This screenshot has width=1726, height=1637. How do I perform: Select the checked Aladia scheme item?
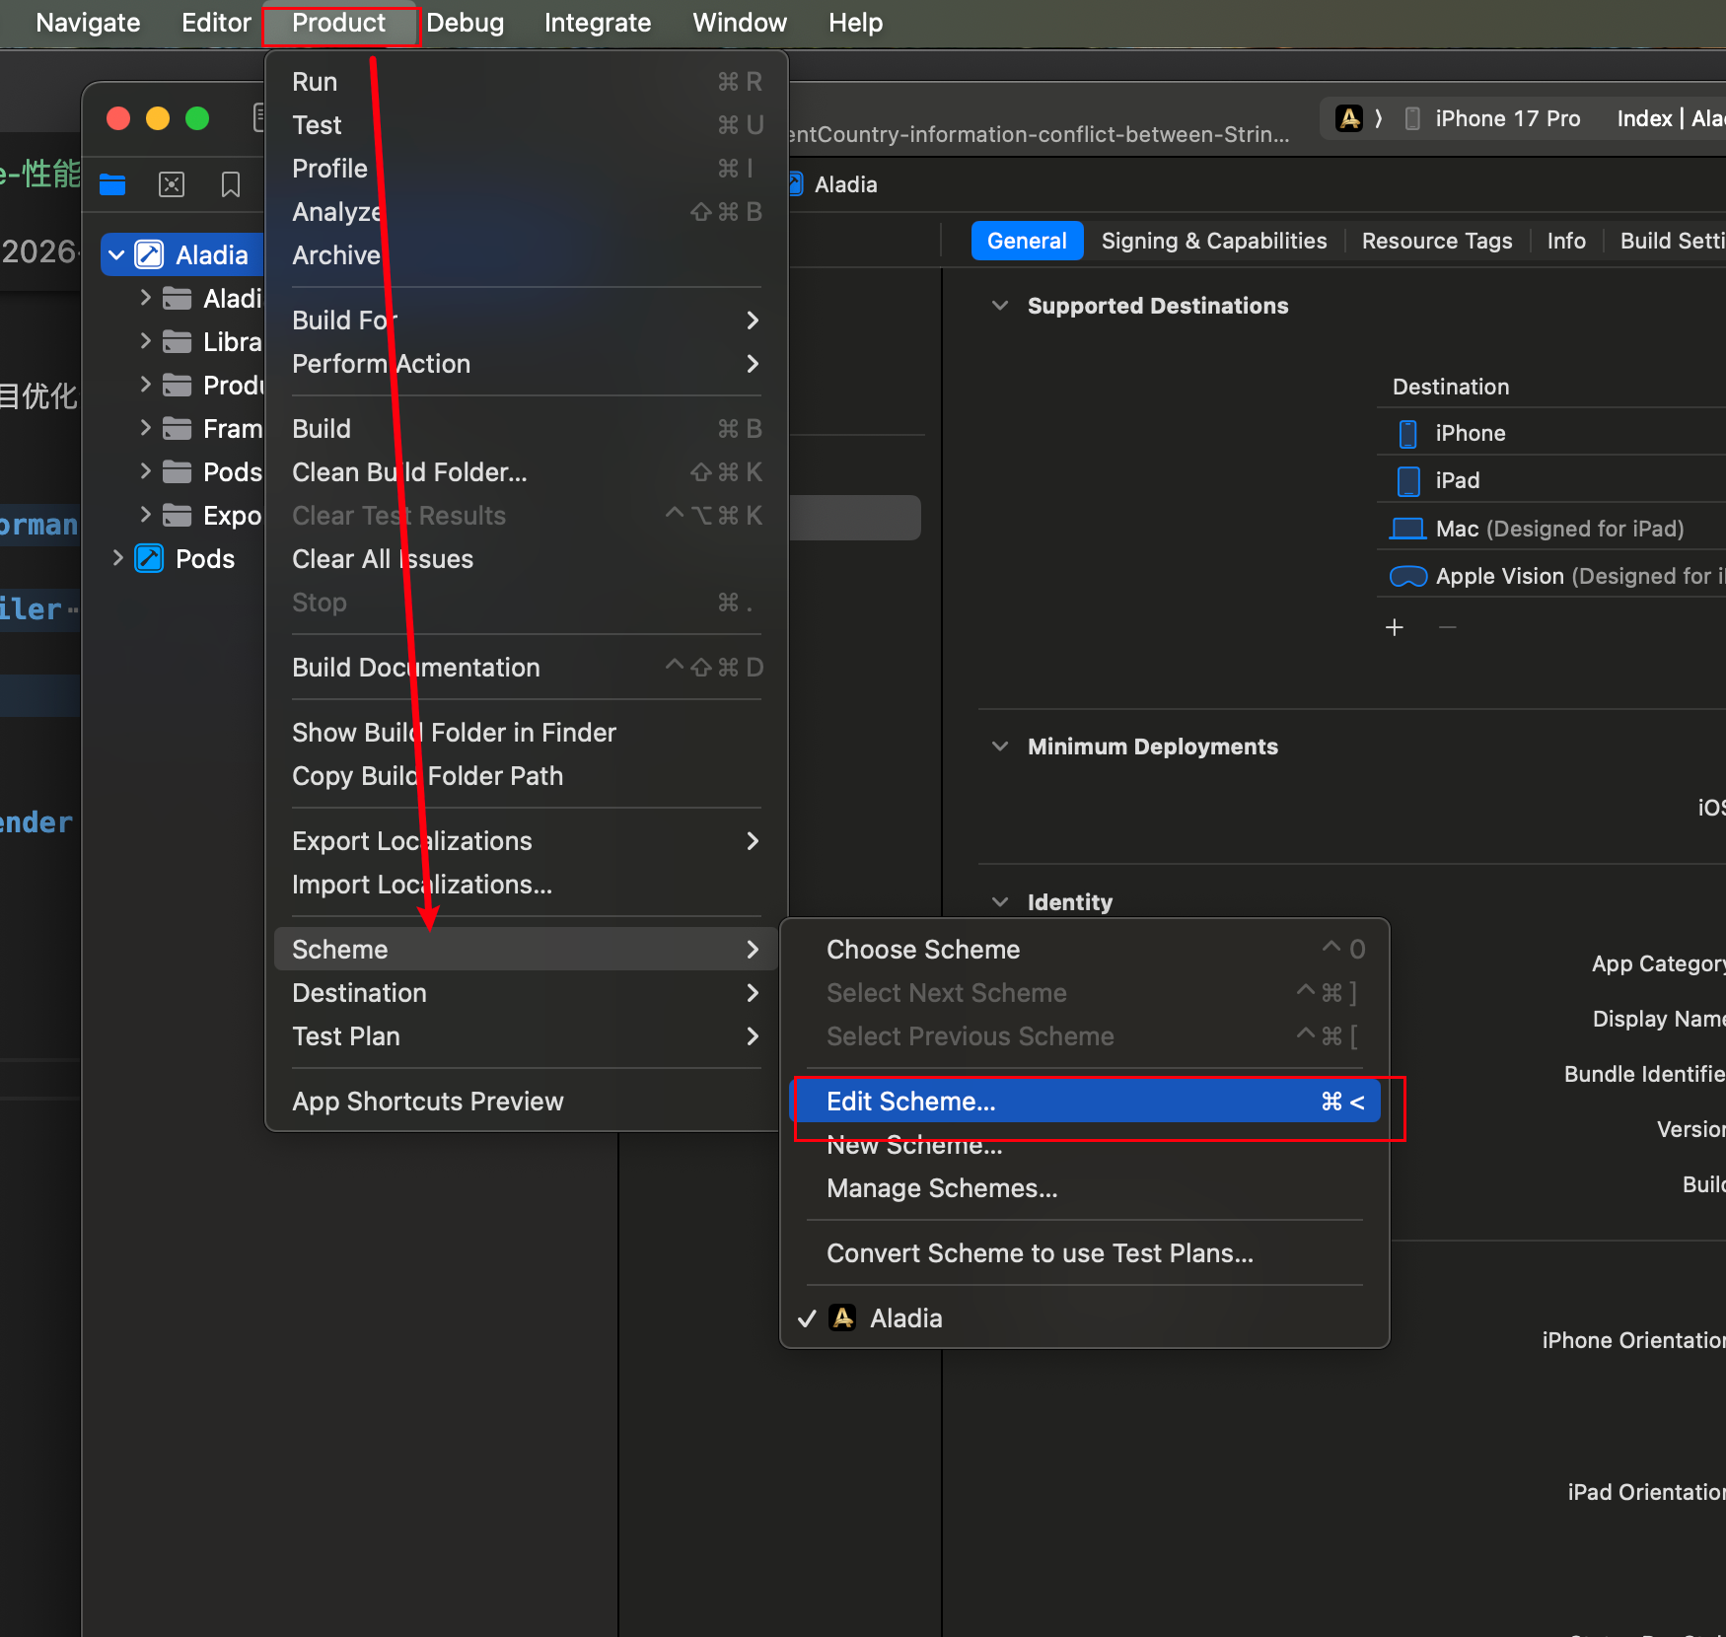(1085, 1318)
